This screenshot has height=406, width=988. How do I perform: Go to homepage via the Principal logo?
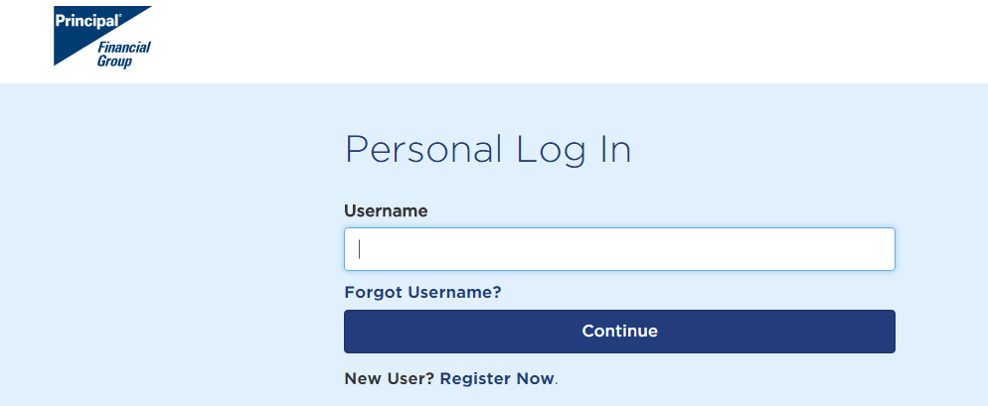pyautogui.click(x=102, y=38)
